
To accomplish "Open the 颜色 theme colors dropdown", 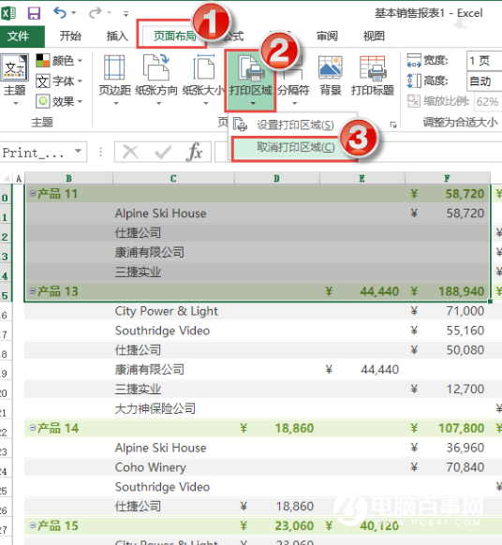I will pyautogui.click(x=59, y=61).
